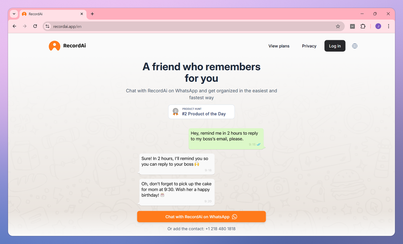Click the H extension icon
The height and width of the screenshot is (244, 403).
pyautogui.click(x=352, y=26)
